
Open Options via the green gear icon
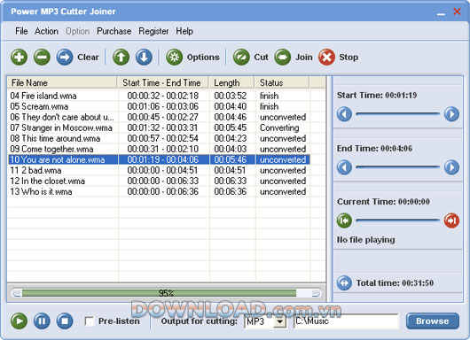tap(175, 57)
